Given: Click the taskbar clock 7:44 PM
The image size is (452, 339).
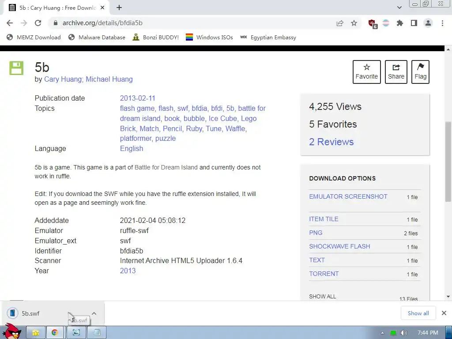Looking at the screenshot, I should click(x=427, y=333).
